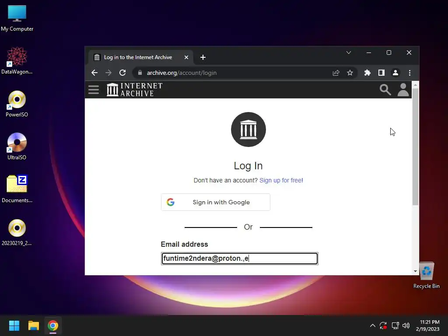
Task: Select the Log in to the Internet Archive tab
Action: tap(141, 57)
